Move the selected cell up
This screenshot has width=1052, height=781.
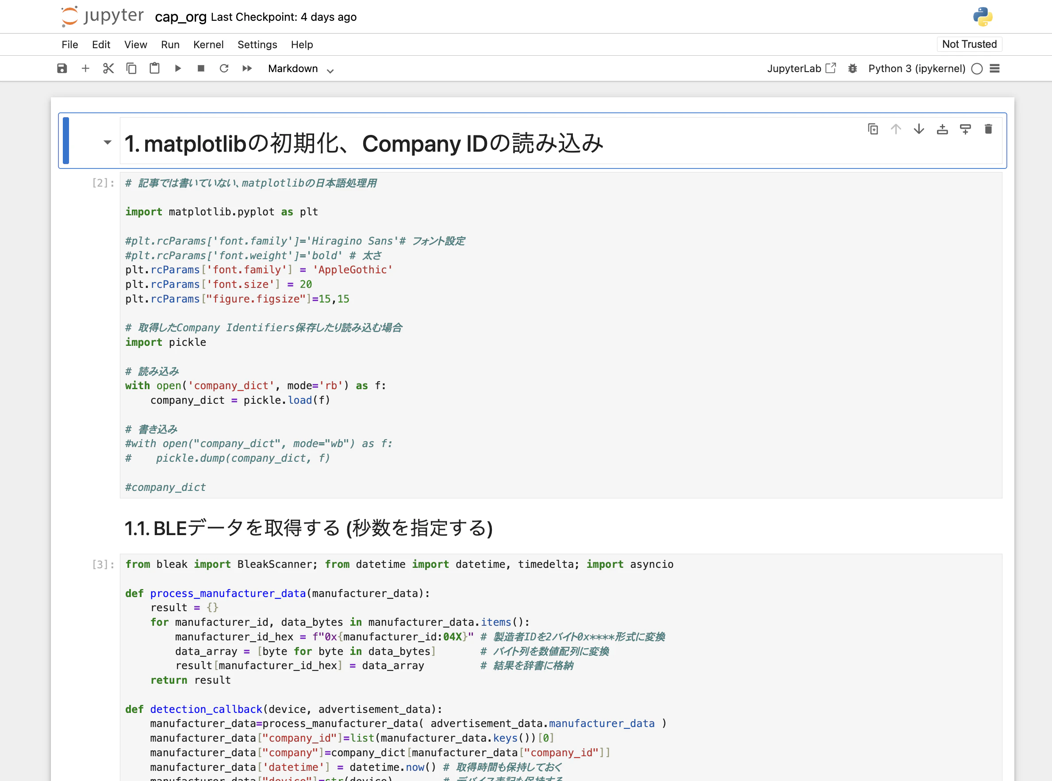(896, 129)
